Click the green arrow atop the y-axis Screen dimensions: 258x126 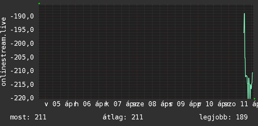[x=39, y=3]
